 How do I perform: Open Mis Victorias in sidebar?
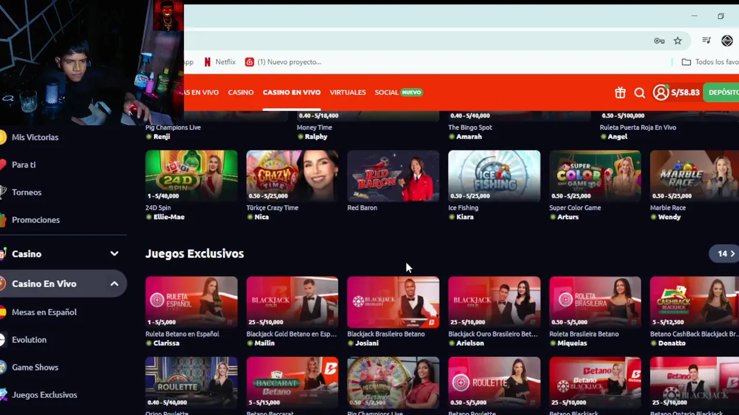[35, 137]
